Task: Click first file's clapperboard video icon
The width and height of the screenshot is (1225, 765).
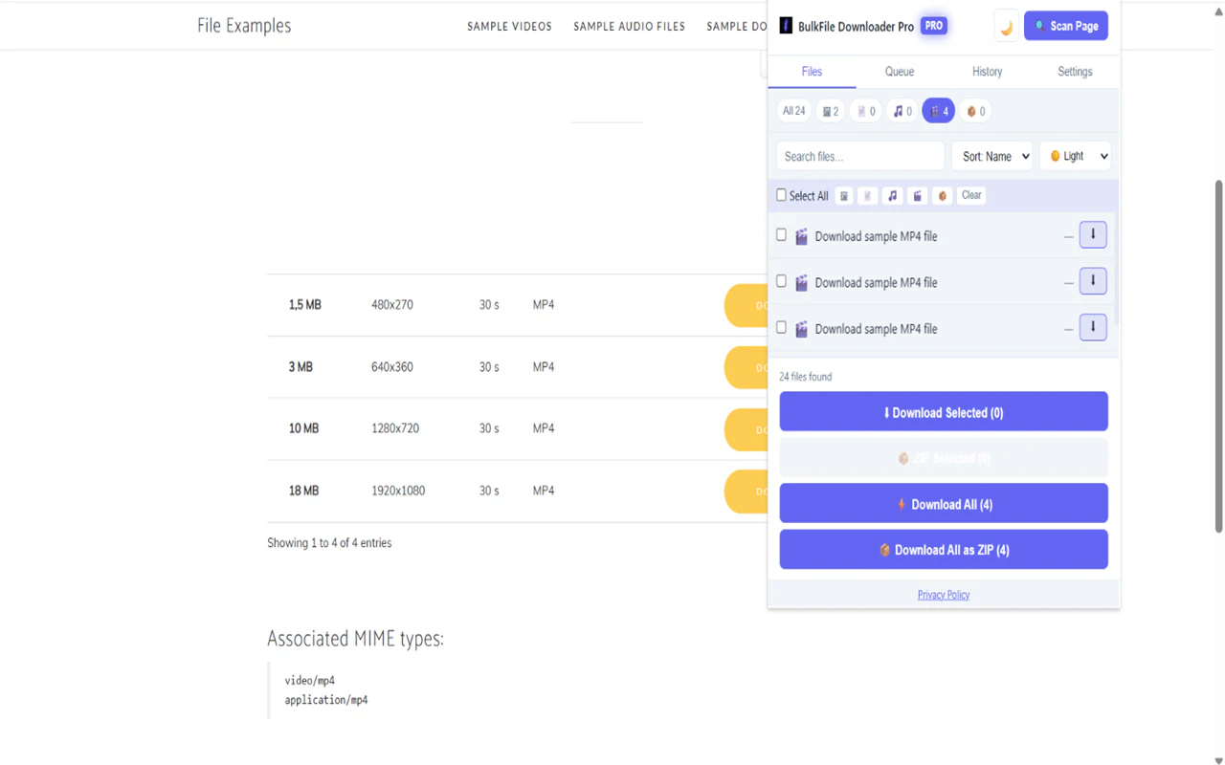Action: [x=801, y=236]
